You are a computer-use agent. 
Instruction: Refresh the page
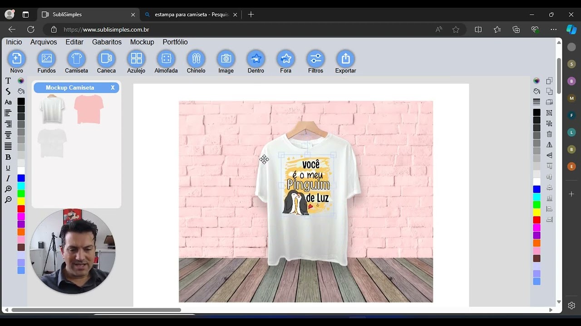(x=31, y=29)
